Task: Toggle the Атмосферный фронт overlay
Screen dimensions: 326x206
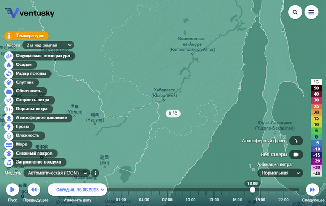Action: 296,141
